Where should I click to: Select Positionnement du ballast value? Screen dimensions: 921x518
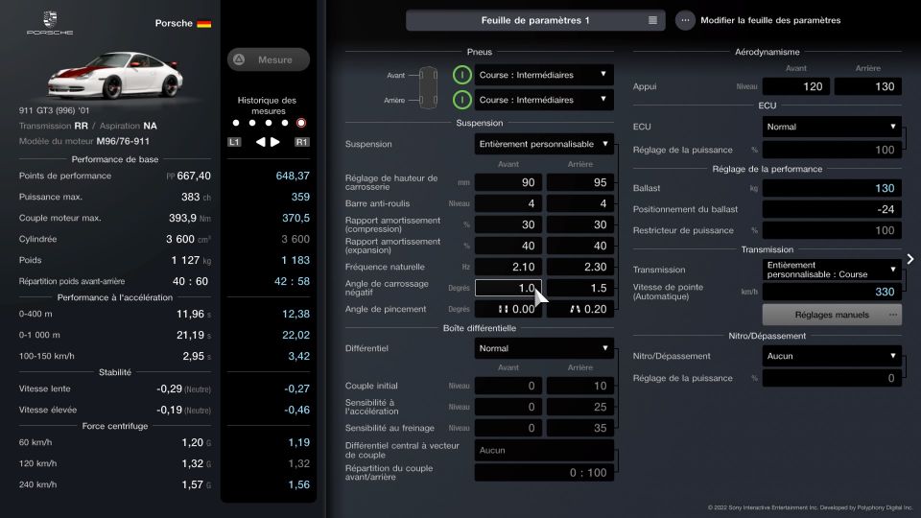[x=832, y=209]
